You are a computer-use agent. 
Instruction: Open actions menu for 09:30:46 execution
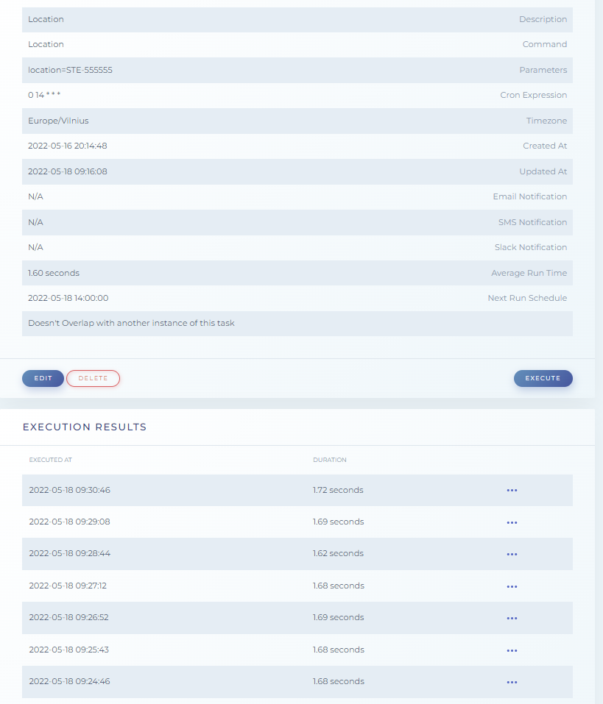(512, 490)
